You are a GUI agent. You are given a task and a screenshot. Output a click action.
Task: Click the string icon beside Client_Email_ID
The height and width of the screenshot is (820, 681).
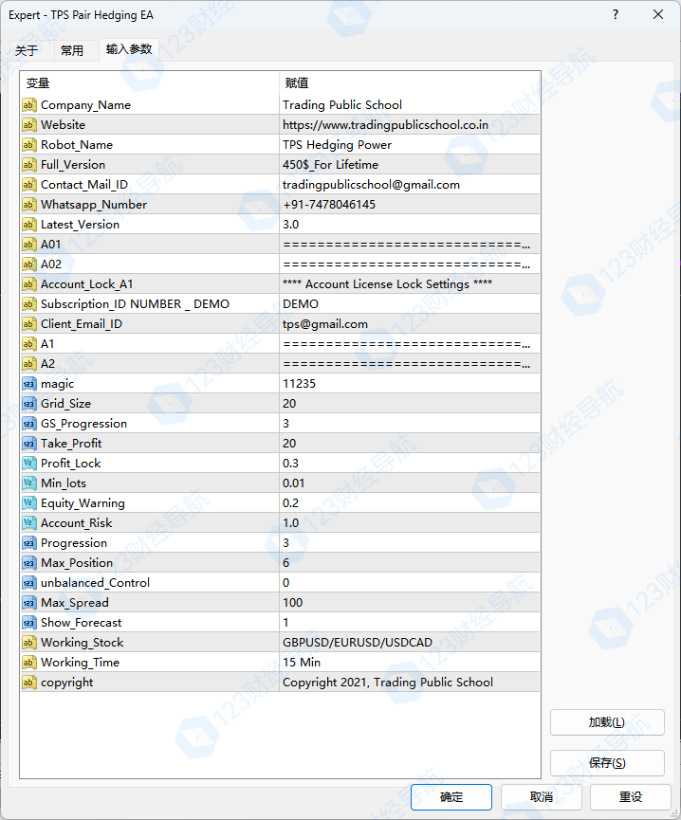[x=29, y=324]
